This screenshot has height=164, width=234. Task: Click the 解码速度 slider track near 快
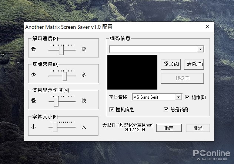click(x=72, y=50)
